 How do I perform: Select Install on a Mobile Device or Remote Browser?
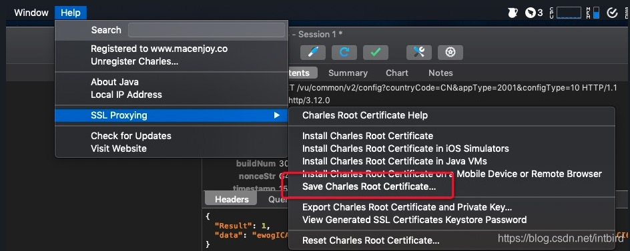coord(452,174)
